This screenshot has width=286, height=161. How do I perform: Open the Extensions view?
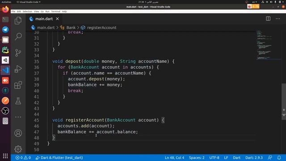click(x=18, y=85)
